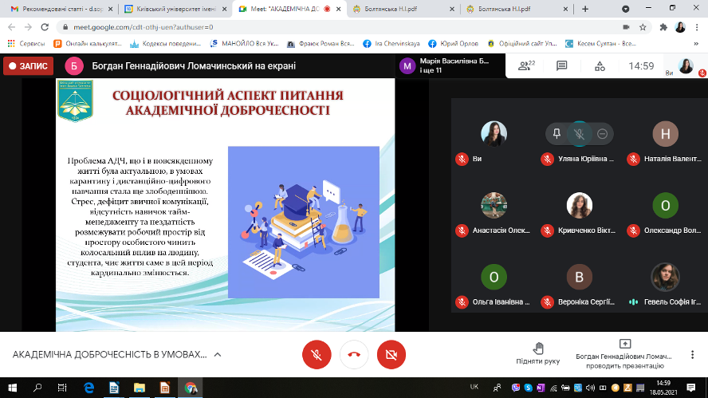This screenshot has height=398, width=708.
Task: Open the system volume speaker icon
Action: (x=590, y=388)
